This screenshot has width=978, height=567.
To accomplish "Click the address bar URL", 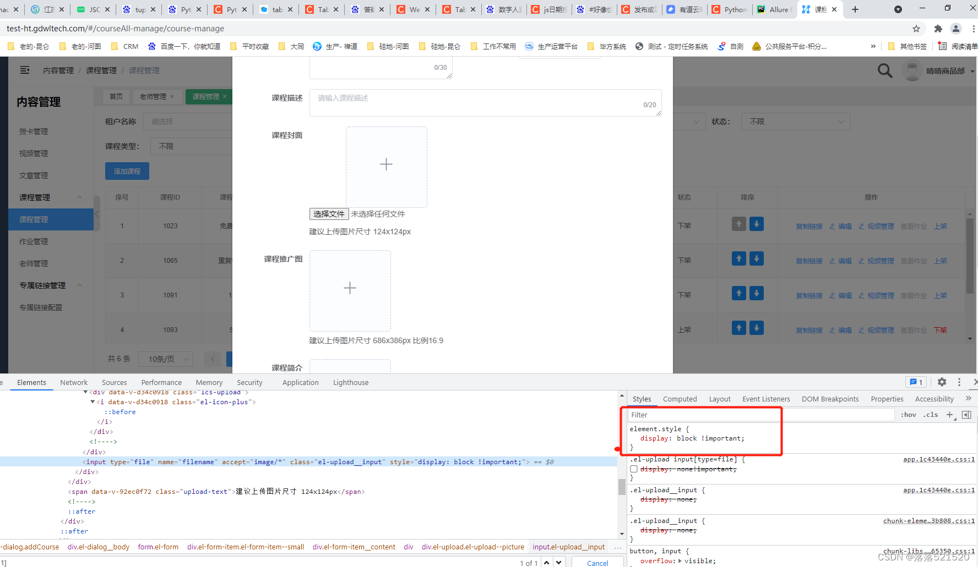I will click(x=116, y=29).
